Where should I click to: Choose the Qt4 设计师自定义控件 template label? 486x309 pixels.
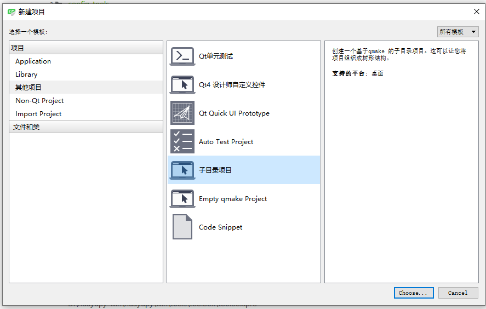[232, 84]
